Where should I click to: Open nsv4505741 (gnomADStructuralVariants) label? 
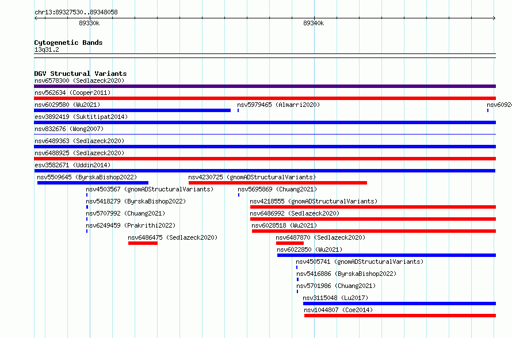360,262
